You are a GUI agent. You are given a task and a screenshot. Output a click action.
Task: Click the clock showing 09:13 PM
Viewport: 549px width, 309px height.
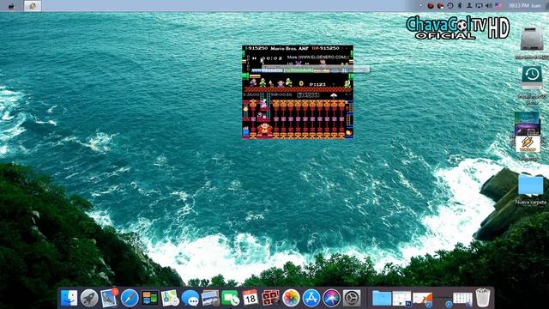518,6
